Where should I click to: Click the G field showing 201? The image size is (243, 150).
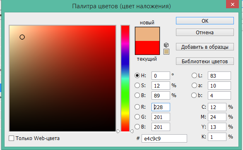point(161,117)
